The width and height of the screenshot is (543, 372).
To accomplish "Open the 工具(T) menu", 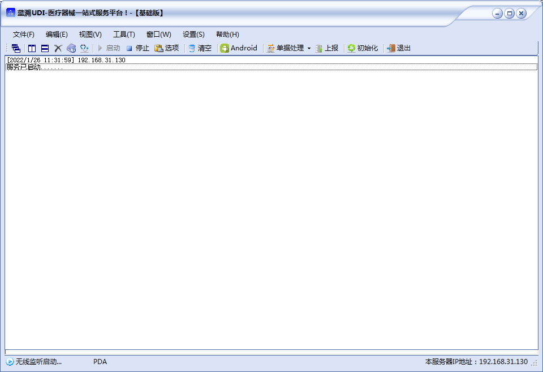I will click(x=124, y=35).
